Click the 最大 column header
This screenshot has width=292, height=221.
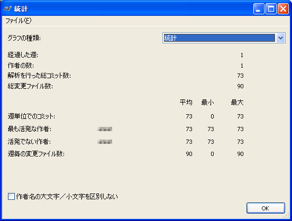point(237,102)
